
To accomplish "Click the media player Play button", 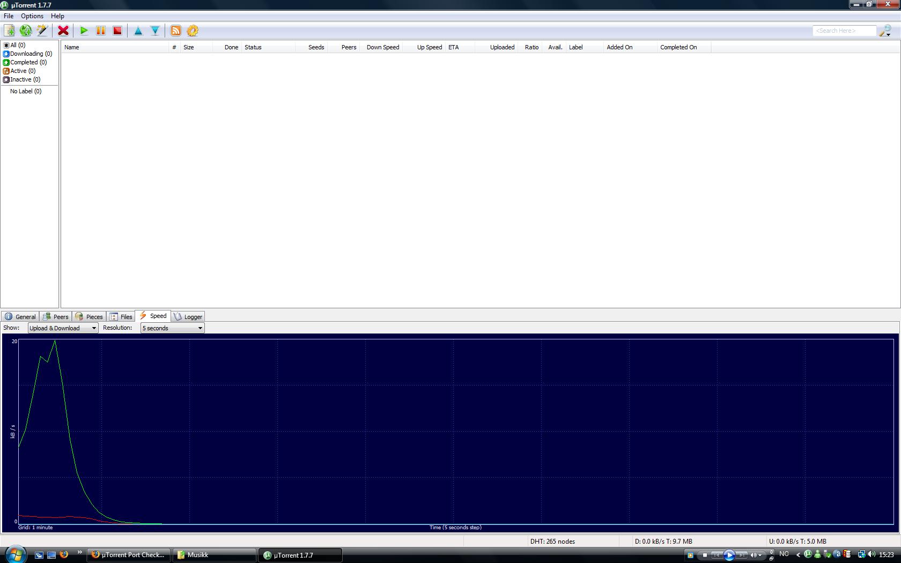I will point(729,555).
